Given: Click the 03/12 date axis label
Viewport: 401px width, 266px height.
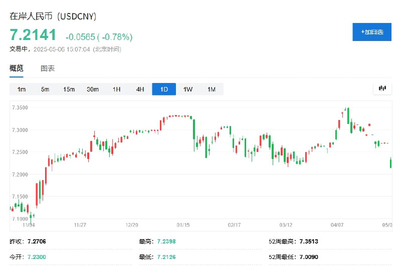Looking at the screenshot, I should pos(286,225).
